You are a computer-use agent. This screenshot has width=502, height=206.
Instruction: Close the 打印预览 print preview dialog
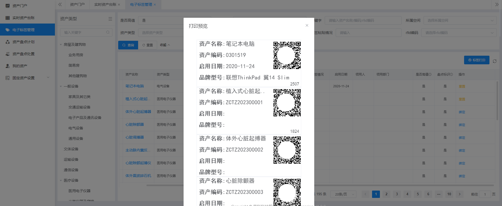(307, 25)
